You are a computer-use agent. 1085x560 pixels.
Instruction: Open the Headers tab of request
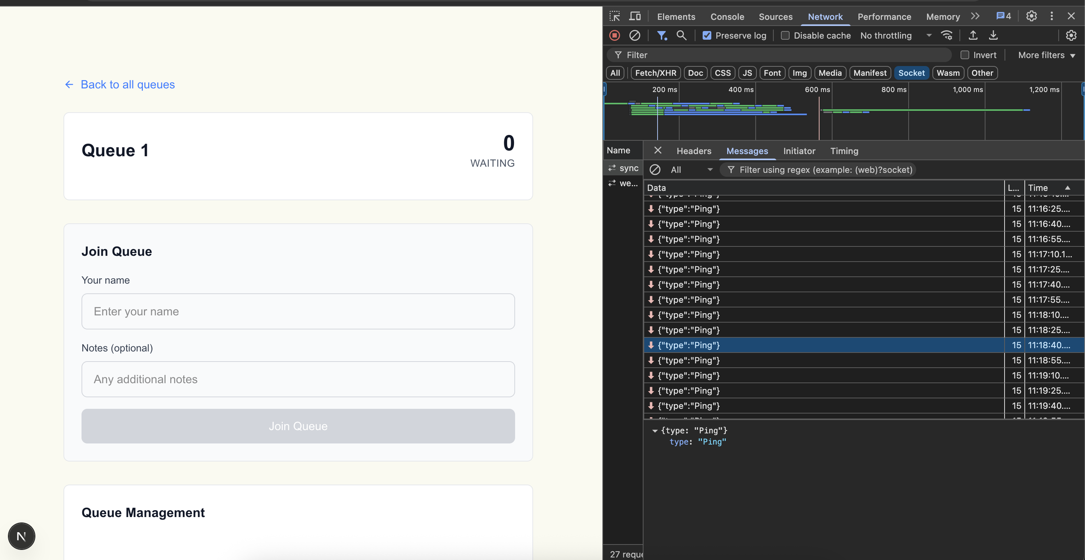(x=694, y=151)
